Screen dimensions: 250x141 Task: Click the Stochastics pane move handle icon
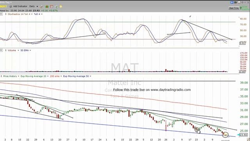[6, 14]
